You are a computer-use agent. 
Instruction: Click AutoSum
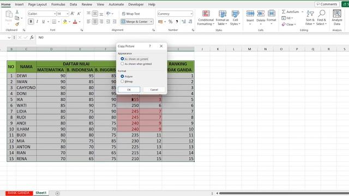[x=291, y=12]
